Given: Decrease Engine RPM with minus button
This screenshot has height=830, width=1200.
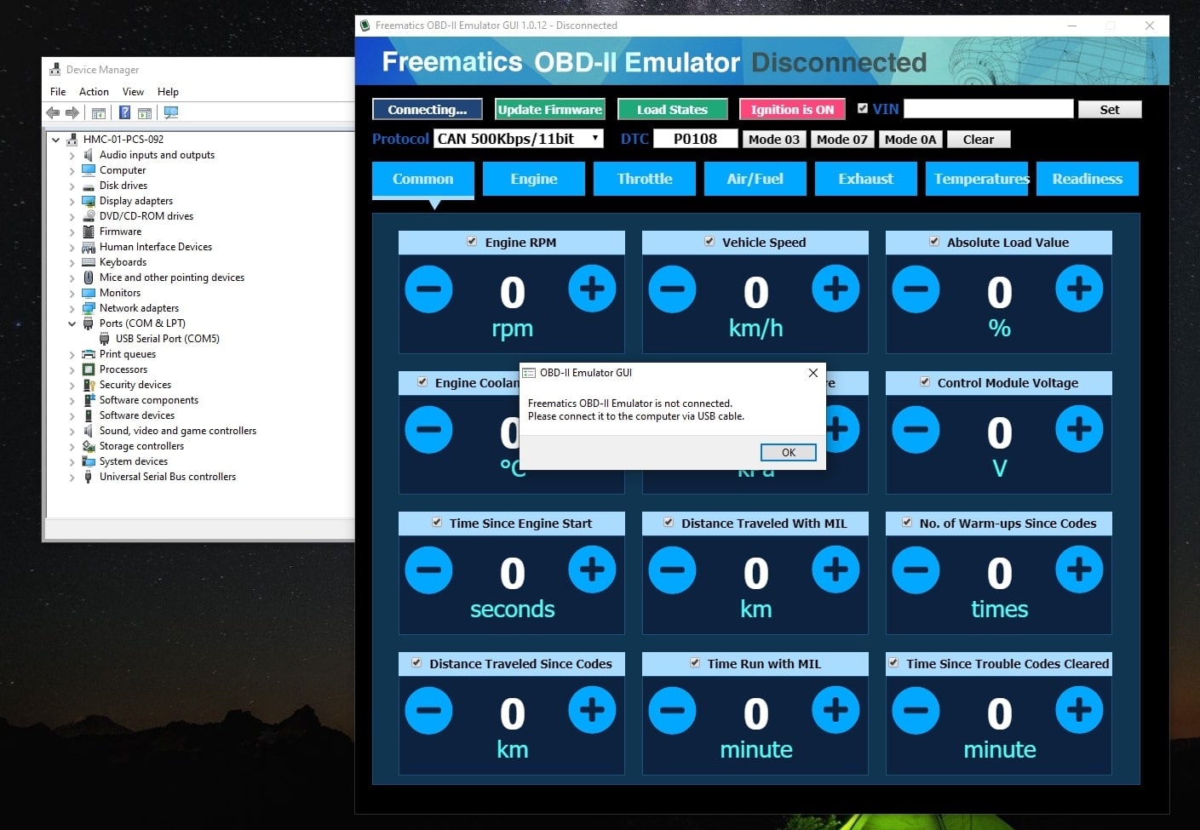Looking at the screenshot, I should [x=428, y=289].
